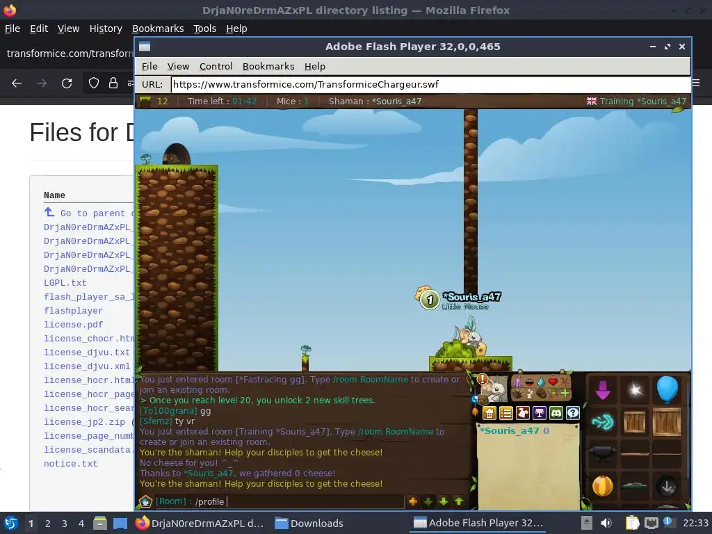Open the notice.txt file link

[70, 464]
